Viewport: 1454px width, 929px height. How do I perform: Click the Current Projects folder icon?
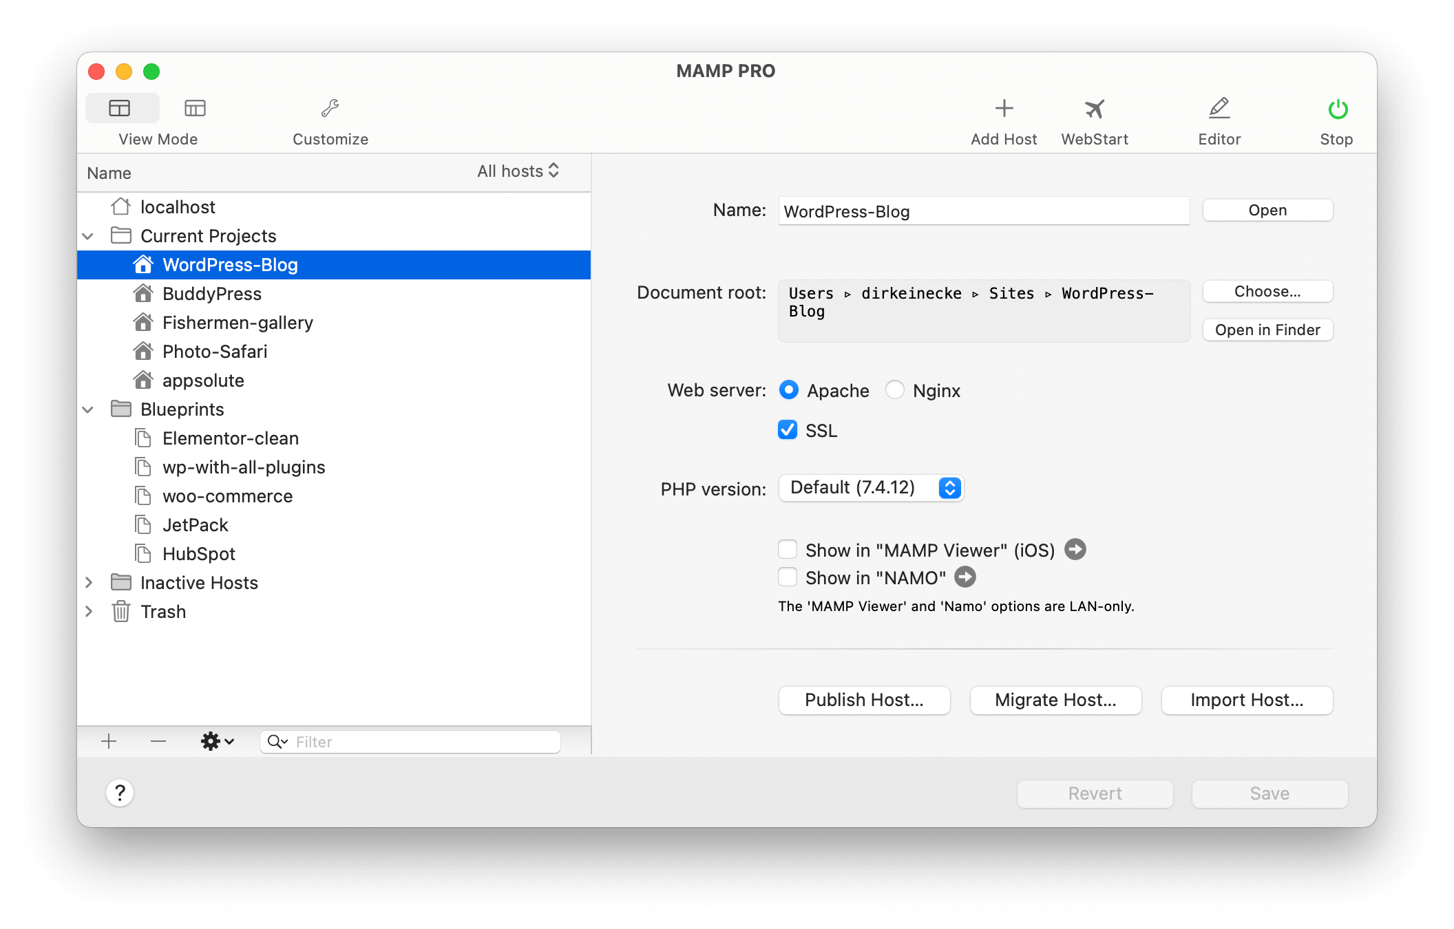tap(121, 235)
